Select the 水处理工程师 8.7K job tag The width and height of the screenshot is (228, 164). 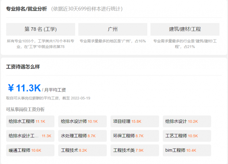82,136
